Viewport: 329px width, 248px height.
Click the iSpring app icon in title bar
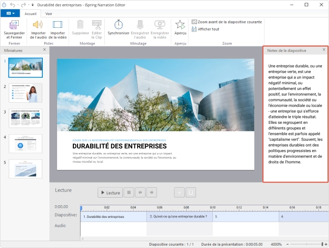tap(4, 5)
